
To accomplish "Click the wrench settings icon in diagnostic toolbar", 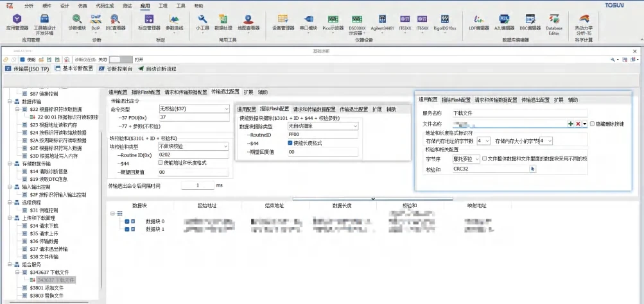I will point(614,60).
